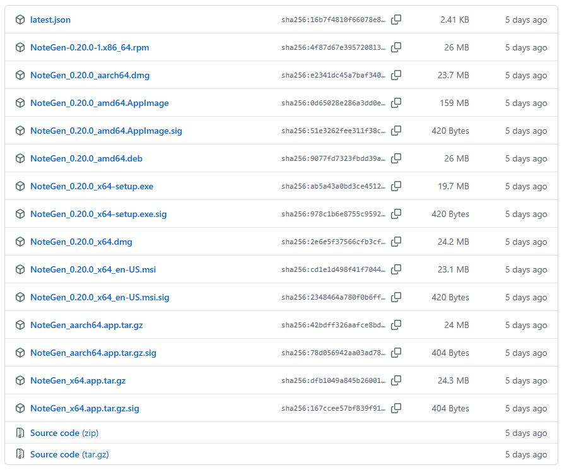This screenshot has width=562, height=470.
Task: Download the latest.json file
Action: coord(50,20)
